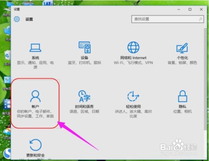
Task: Open the 更新和安全 refresh arrow icon
Action: click(36, 145)
